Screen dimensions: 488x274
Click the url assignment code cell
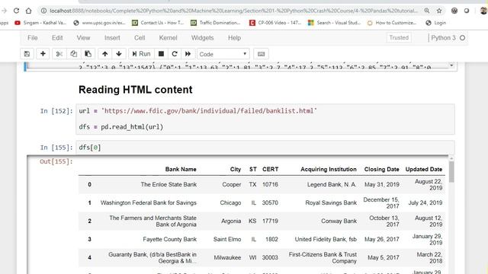pyautogui.click(x=265, y=119)
